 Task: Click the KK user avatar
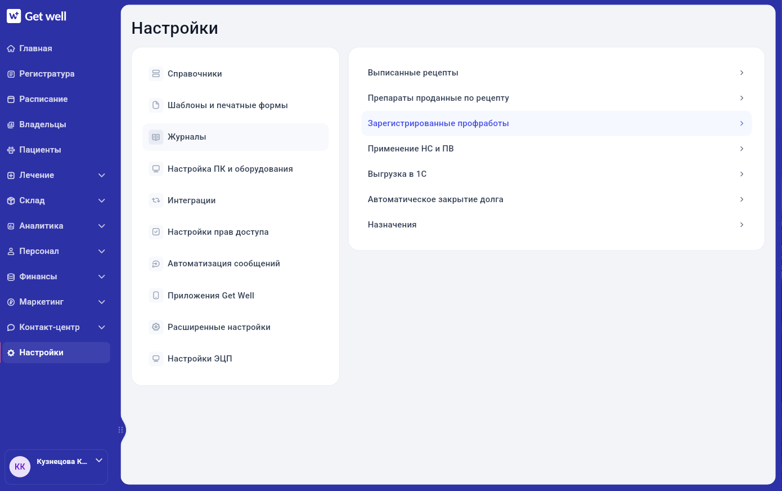[x=20, y=467]
